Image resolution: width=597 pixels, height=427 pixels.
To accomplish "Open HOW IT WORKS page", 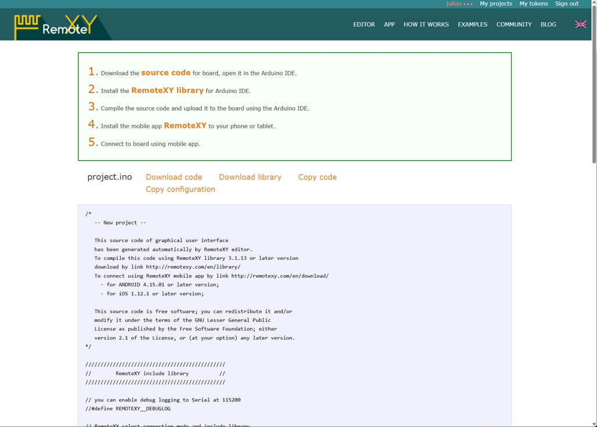I will coord(426,24).
